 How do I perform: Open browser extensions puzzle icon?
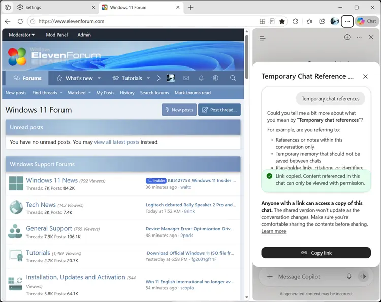coord(295,21)
